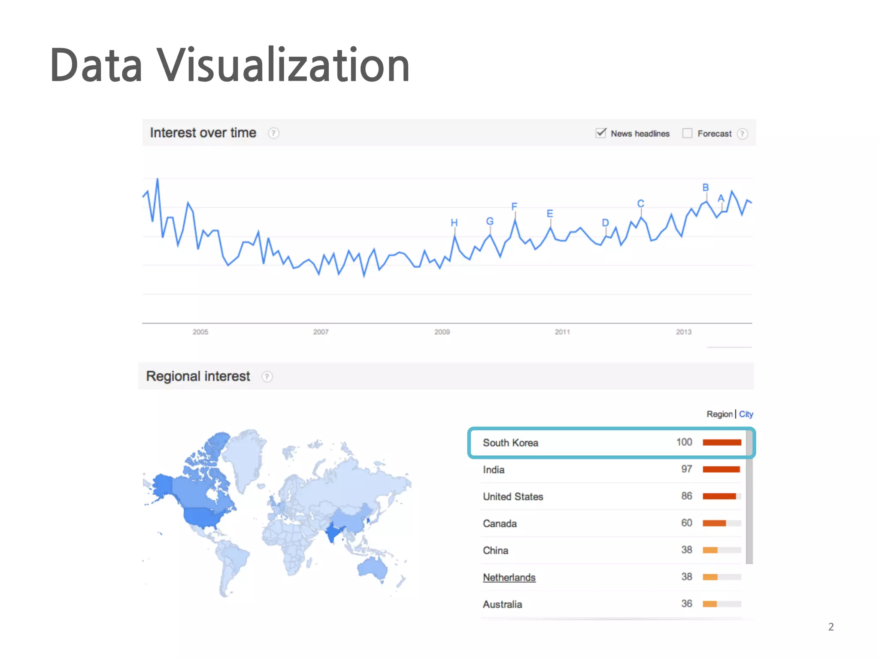Click the India interest bar

tap(721, 469)
